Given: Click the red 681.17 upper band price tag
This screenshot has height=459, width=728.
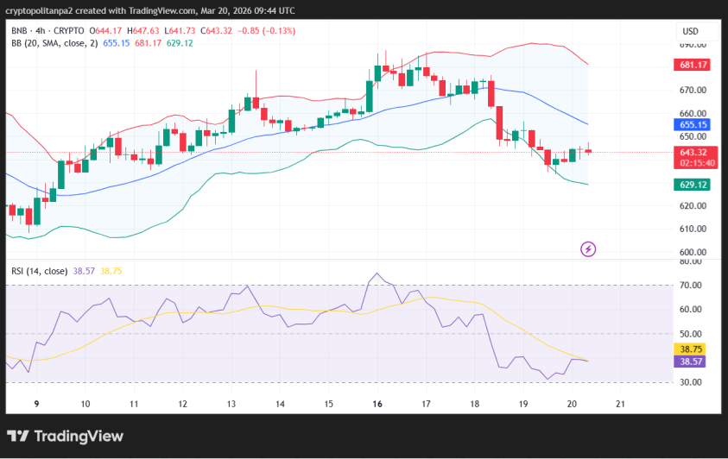Looking at the screenshot, I should [x=693, y=65].
